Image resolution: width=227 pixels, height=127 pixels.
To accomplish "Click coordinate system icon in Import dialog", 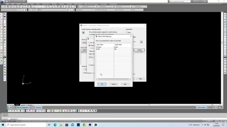I will pyautogui.click(x=83, y=33).
